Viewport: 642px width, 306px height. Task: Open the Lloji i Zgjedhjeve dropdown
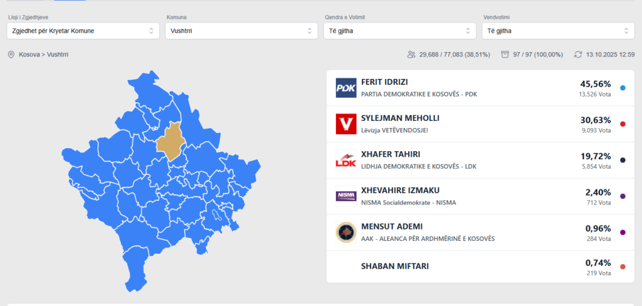click(x=83, y=31)
